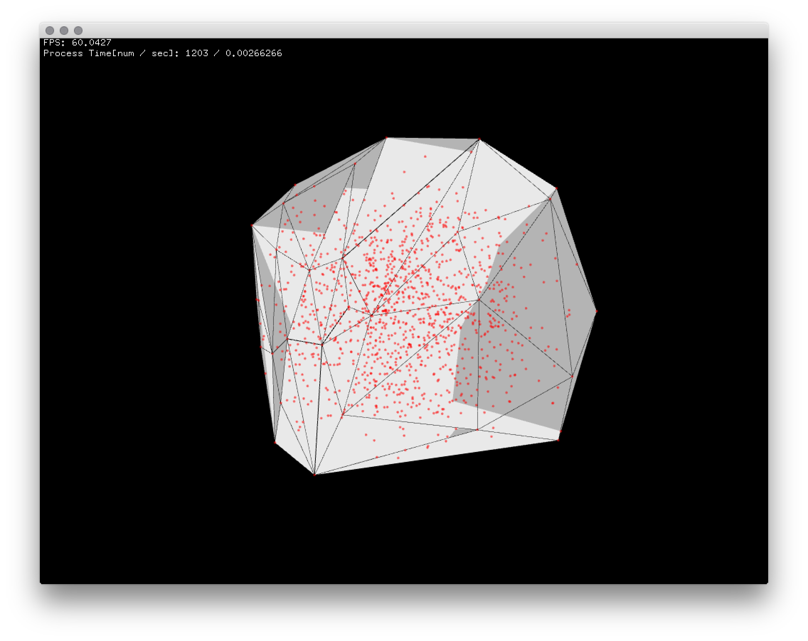Click the top-left vertex of upper hull edge
Screen dimensions: 808x641
click(386, 138)
